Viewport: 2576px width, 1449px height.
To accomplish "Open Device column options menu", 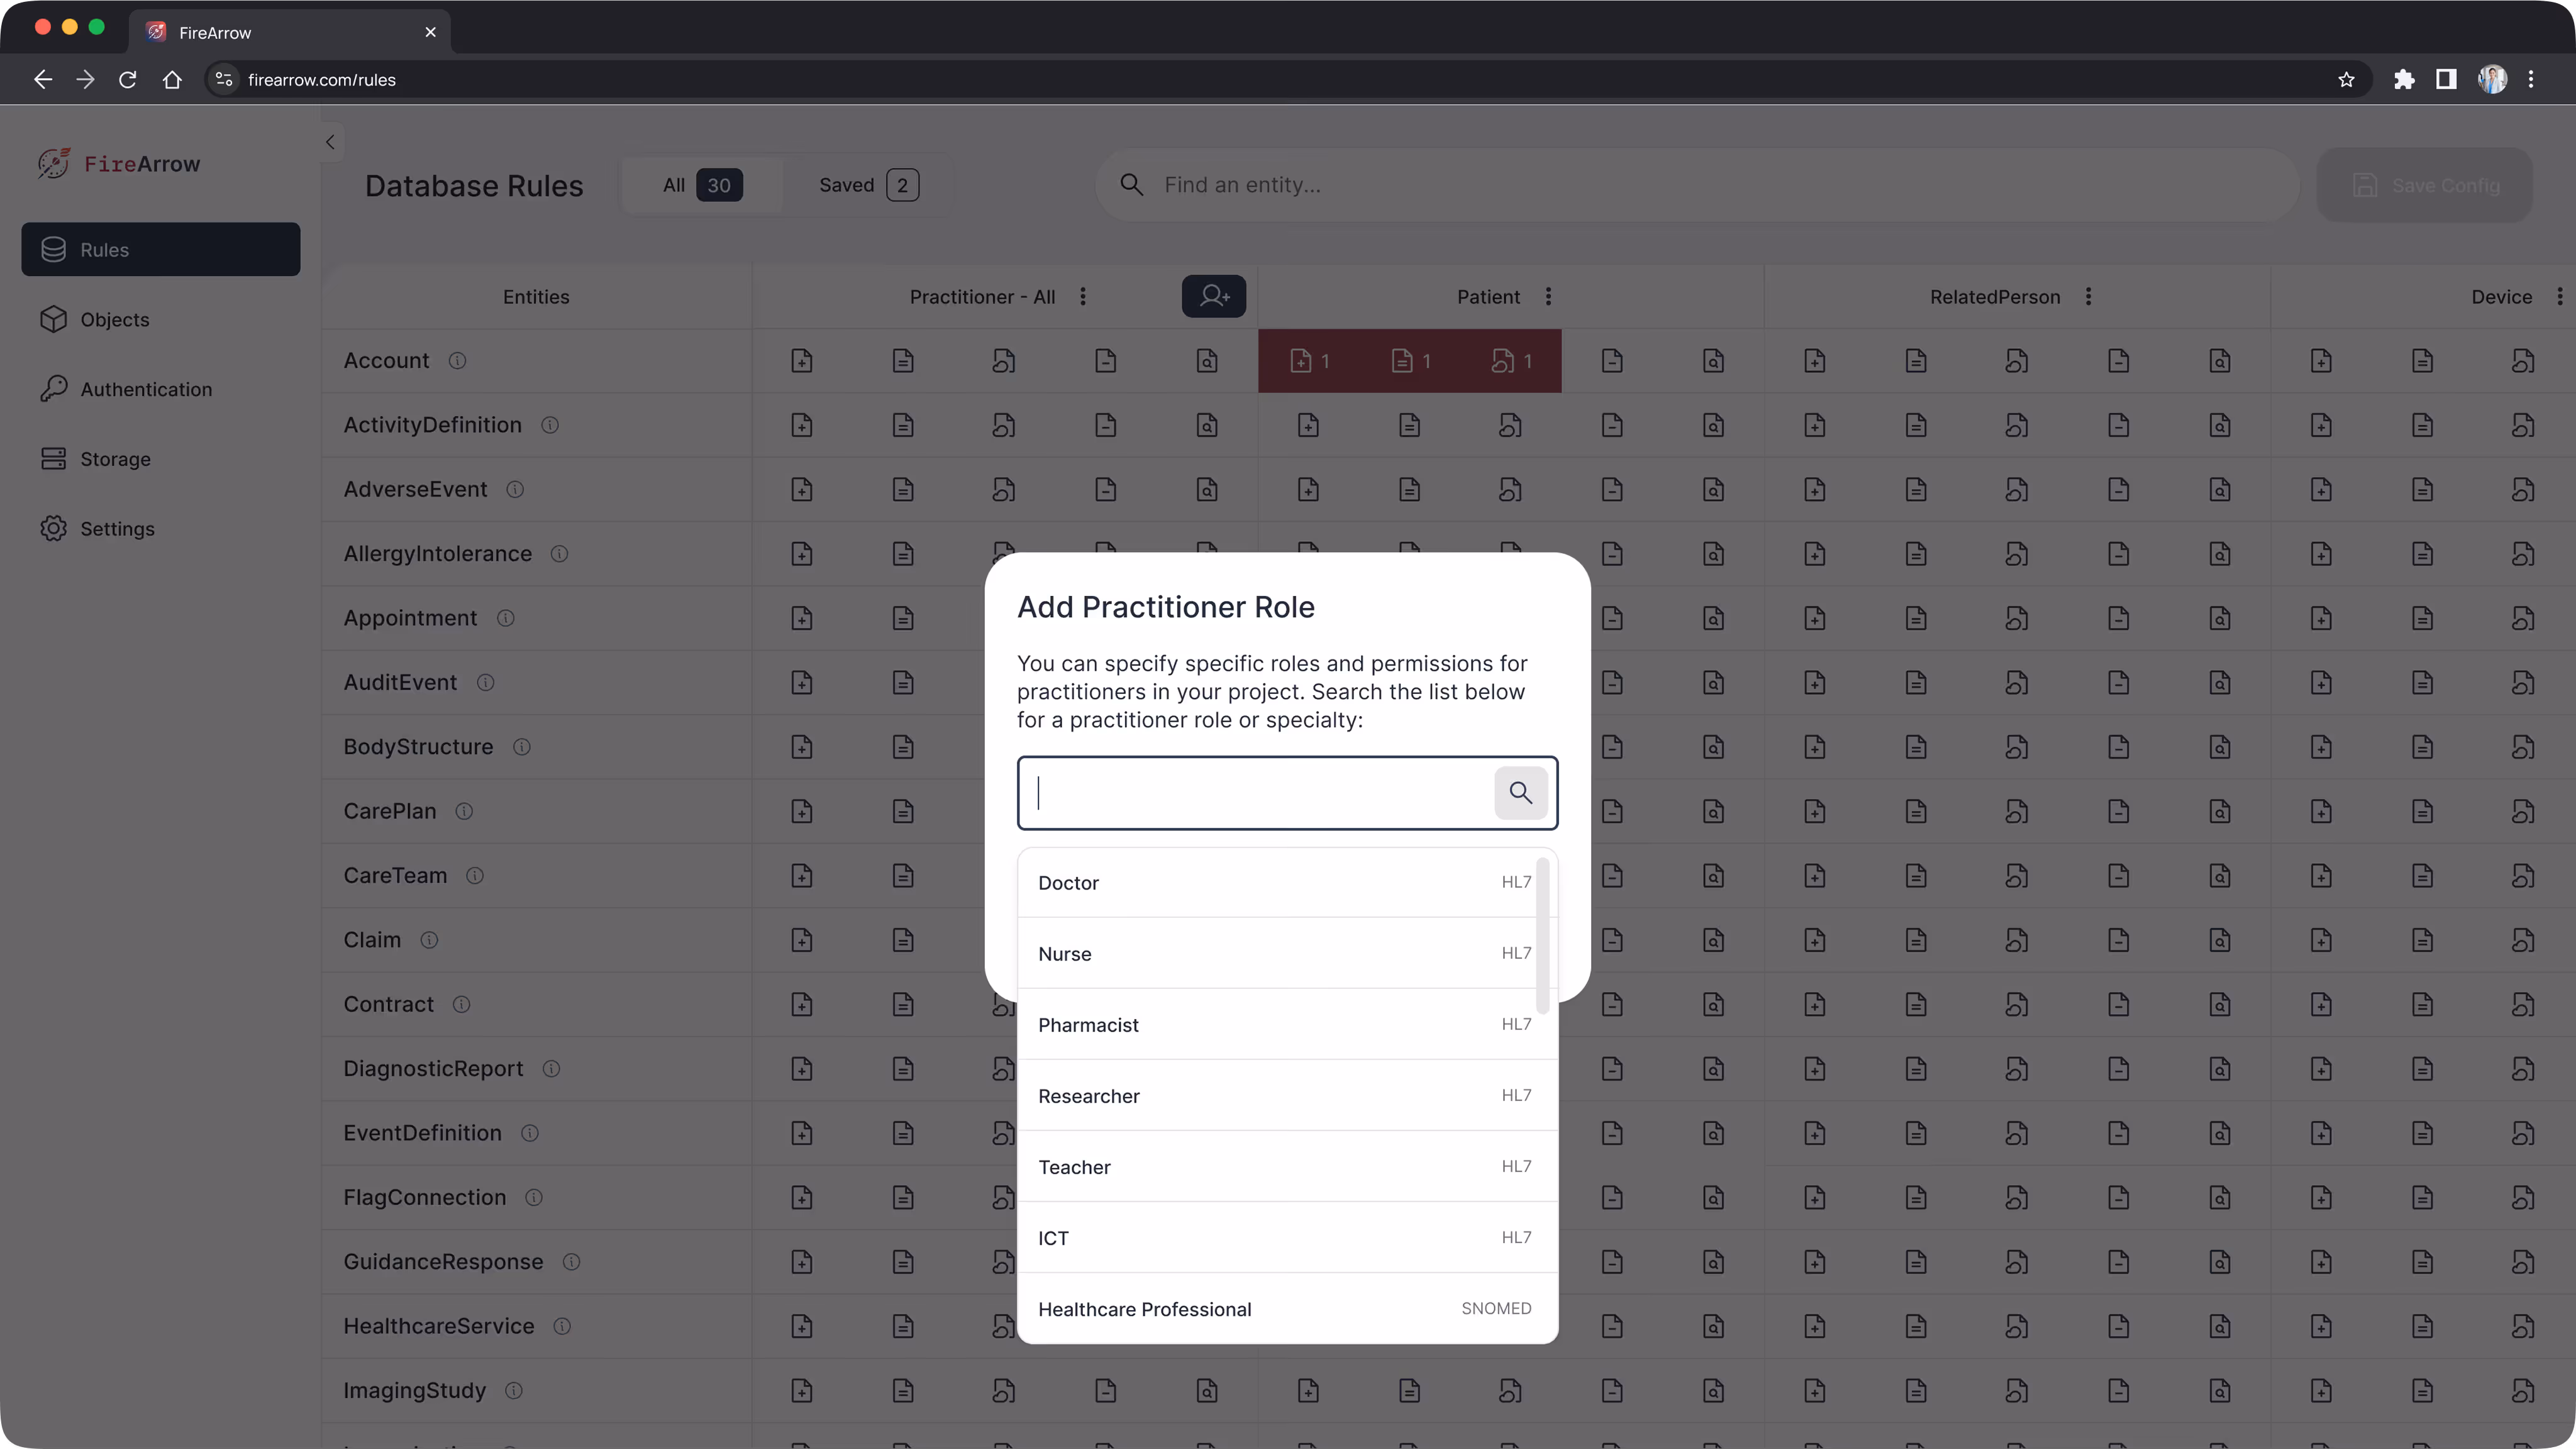I will coord(2560,297).
